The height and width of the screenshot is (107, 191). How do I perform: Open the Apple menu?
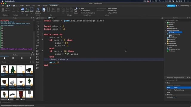2,1
